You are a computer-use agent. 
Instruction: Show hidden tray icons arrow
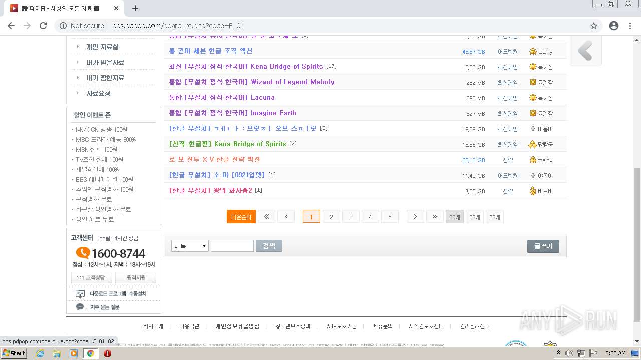point(558,353)
